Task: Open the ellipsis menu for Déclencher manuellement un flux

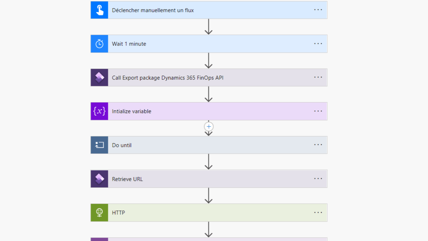Action: (x=318, y=10)
